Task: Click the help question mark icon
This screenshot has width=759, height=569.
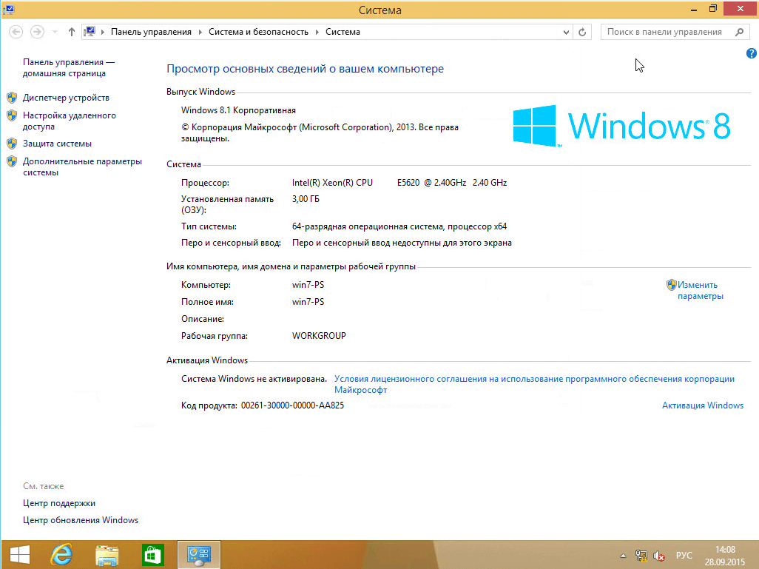Action: 752,53
